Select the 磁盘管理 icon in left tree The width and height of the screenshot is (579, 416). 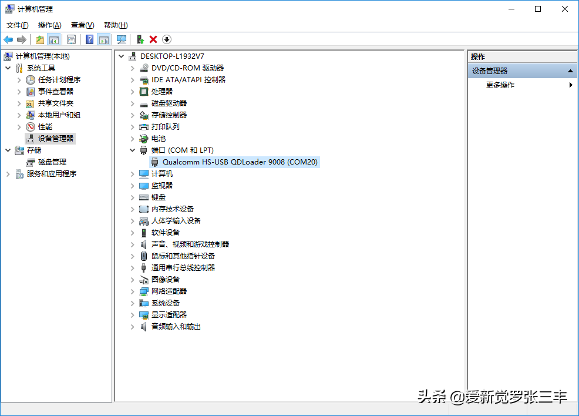31,162
